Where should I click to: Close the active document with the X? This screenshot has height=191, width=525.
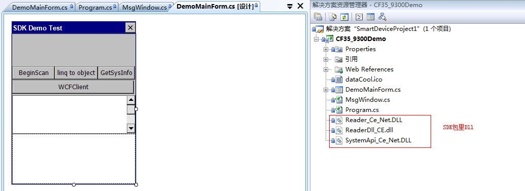(300, 6)
